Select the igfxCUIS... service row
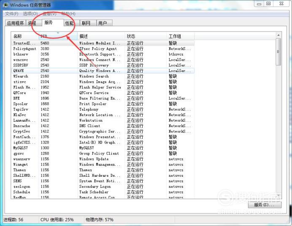This screenshot has height=226, width=292. [103, 142]
